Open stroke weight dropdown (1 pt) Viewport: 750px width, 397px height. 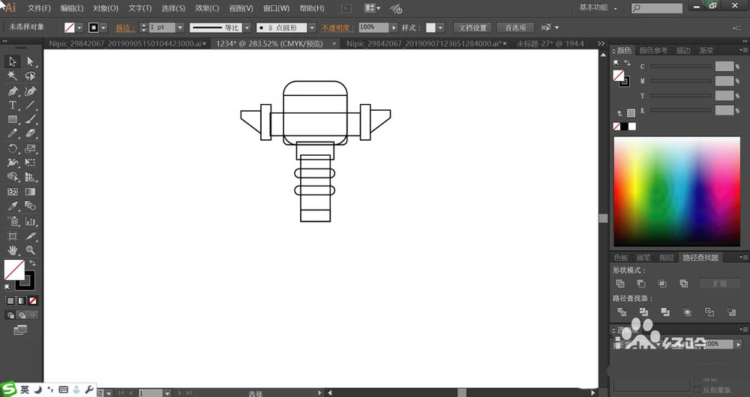180,28
